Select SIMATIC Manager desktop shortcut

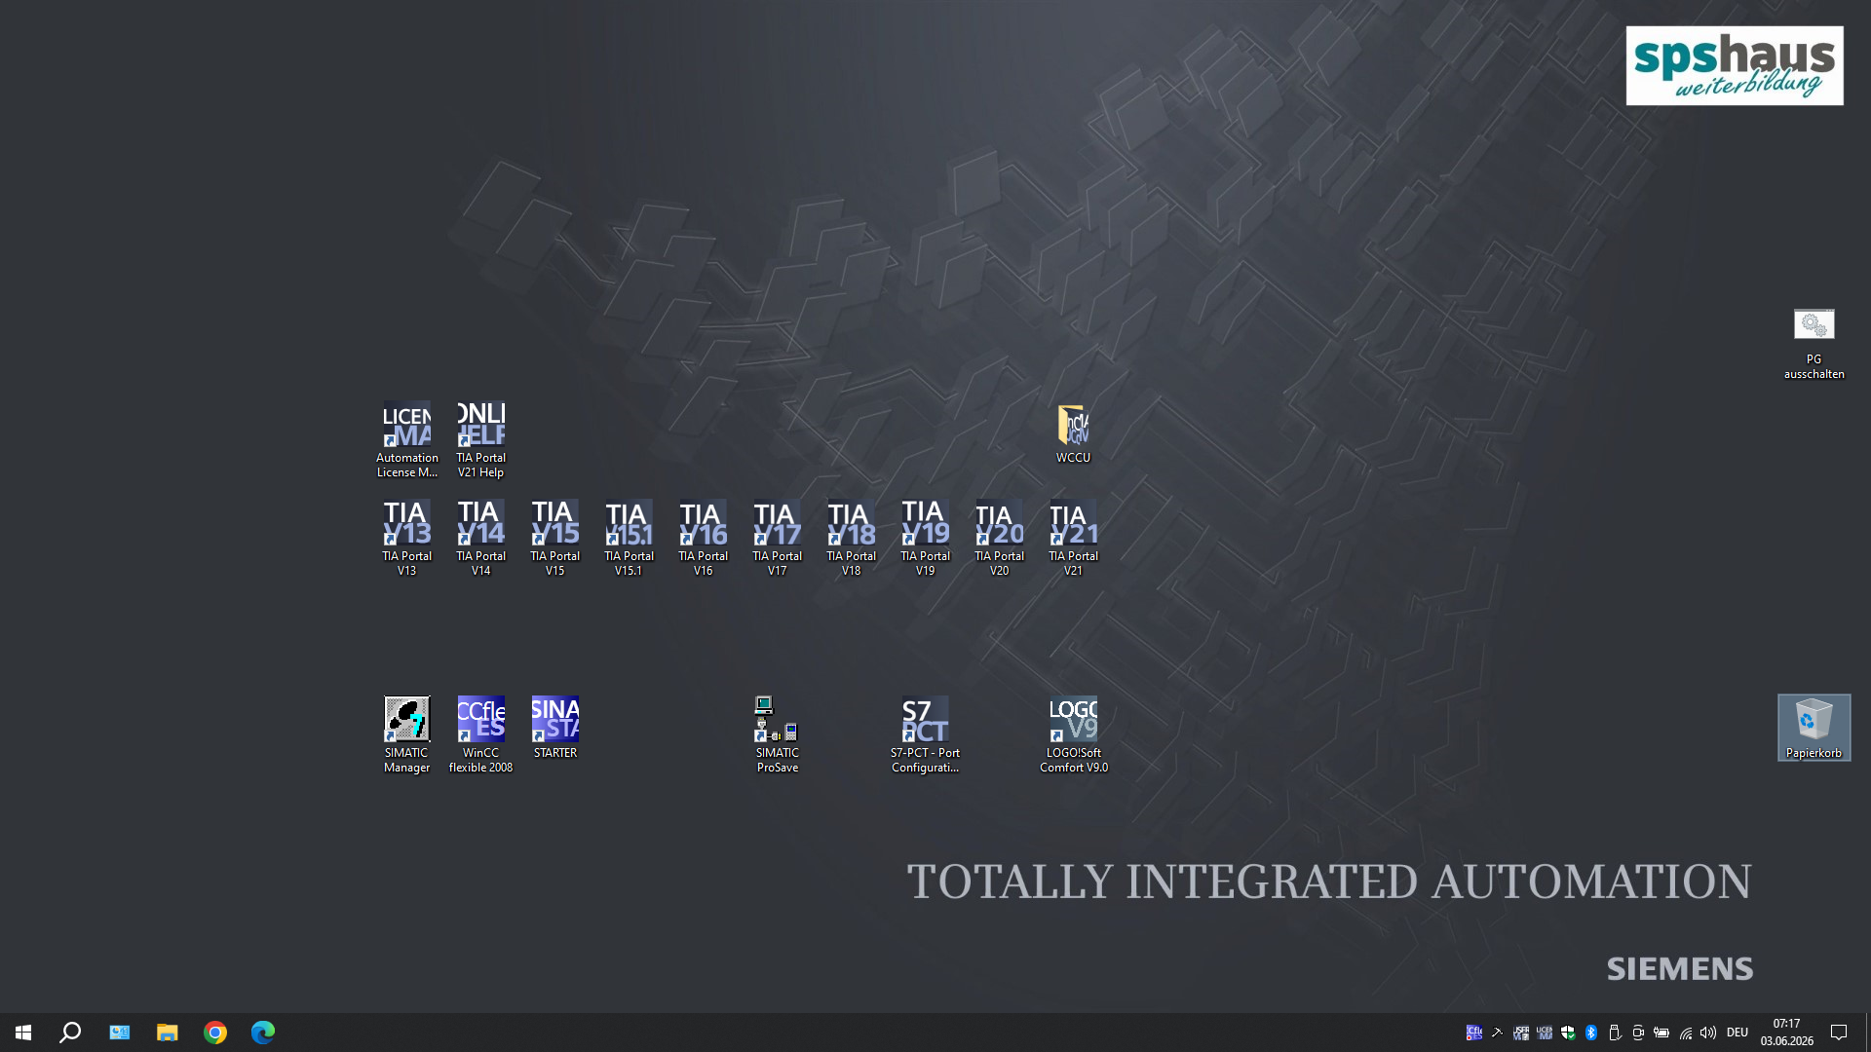click(x=406, y=734)
